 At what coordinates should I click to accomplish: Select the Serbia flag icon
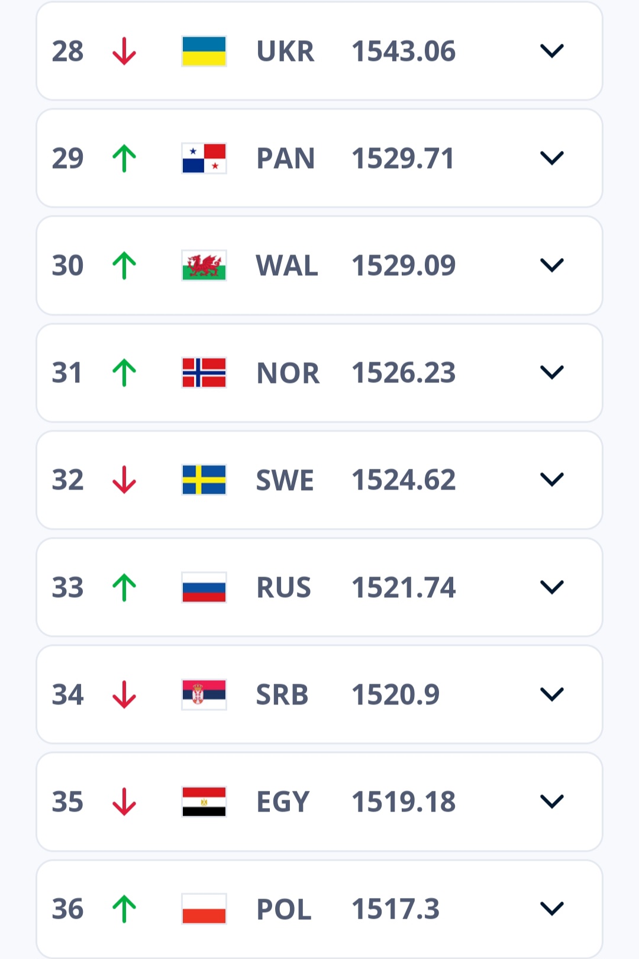[x=204, y=694]
